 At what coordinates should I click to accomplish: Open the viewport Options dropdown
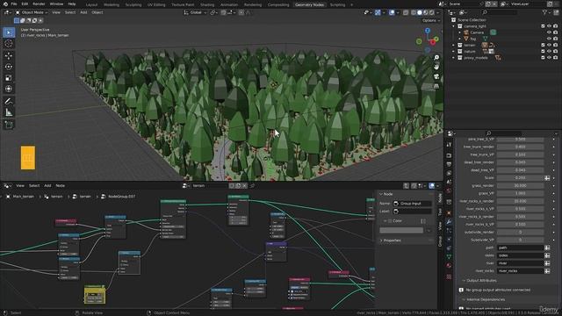click(430, 20)
